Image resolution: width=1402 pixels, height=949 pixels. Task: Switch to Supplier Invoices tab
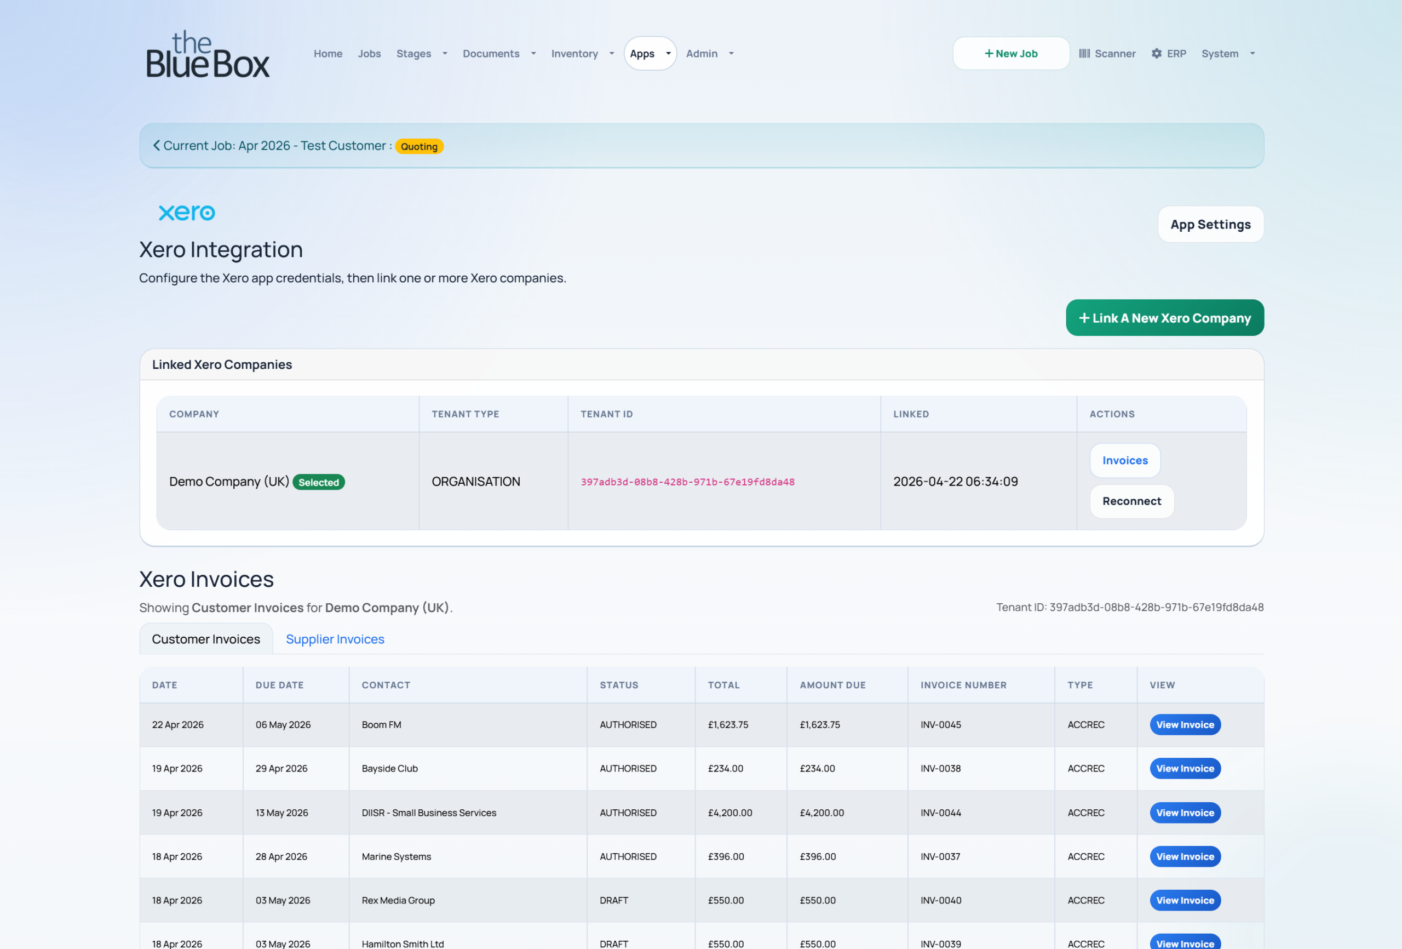pos(335,639)
